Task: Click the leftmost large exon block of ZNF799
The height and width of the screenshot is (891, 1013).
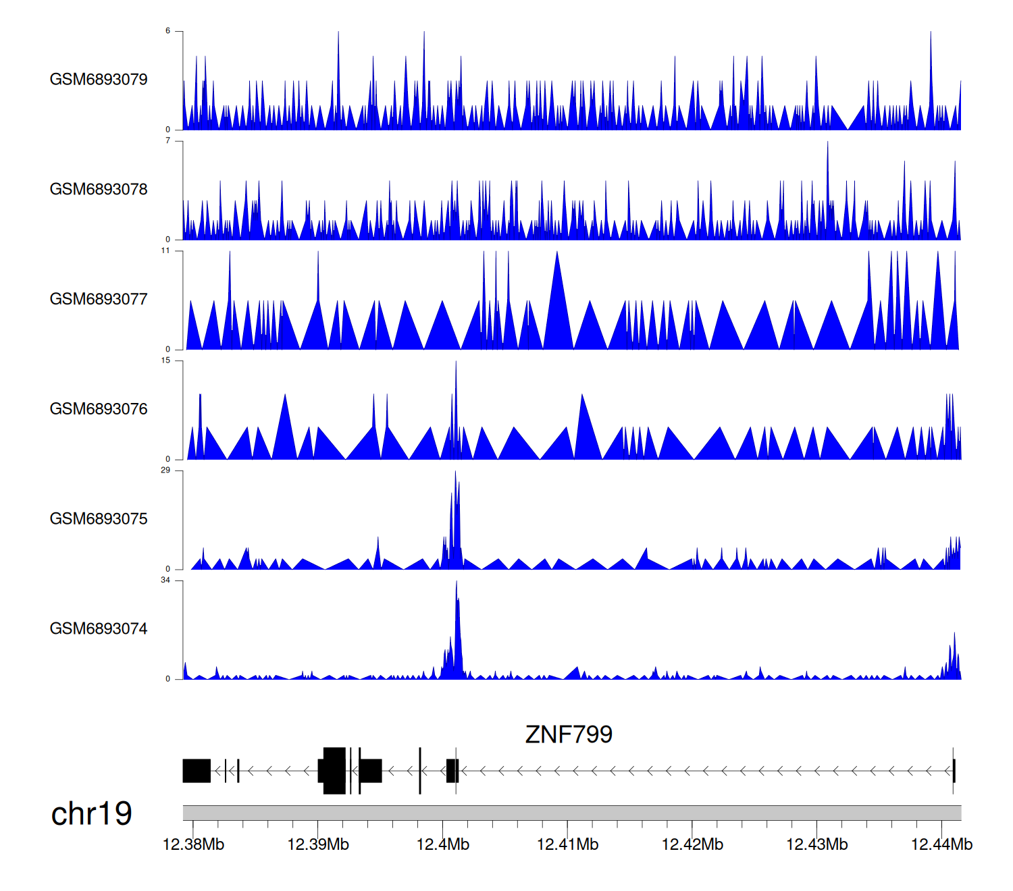Action: tap(197, 771)
